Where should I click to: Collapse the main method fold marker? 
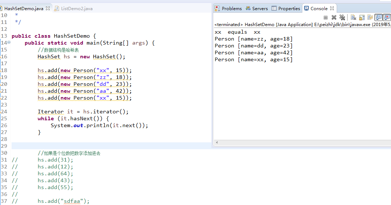(9, 42)
